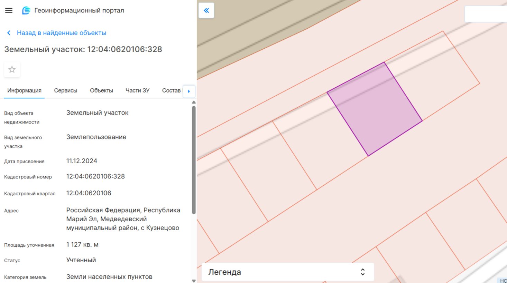Image resolution: width=507 pixels, height=283 pixels.
Task: Click the map search field at top right
Action: pyautogui.click(x=486, y=14)
